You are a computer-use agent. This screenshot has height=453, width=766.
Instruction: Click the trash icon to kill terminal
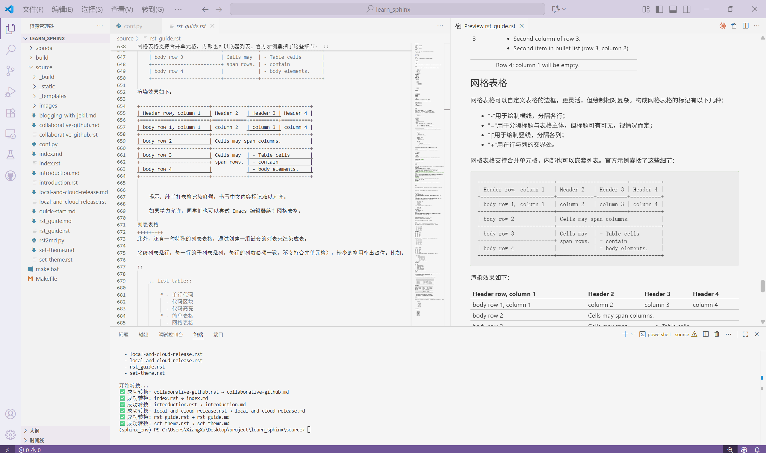(717, 334)
